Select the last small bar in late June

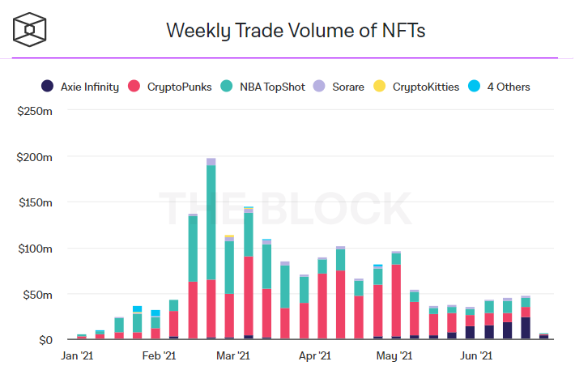click(544, 336)
